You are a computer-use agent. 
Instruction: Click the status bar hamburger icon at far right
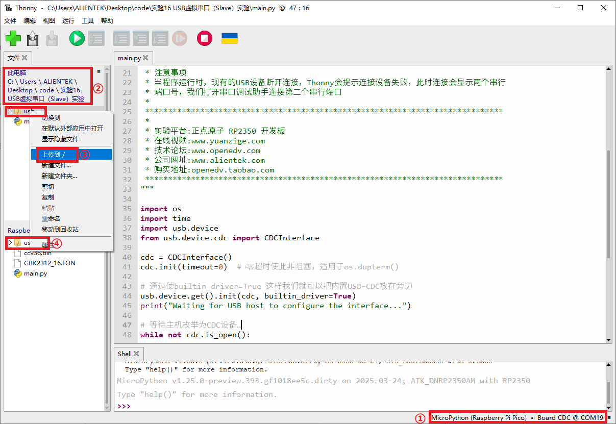(609, 417)
